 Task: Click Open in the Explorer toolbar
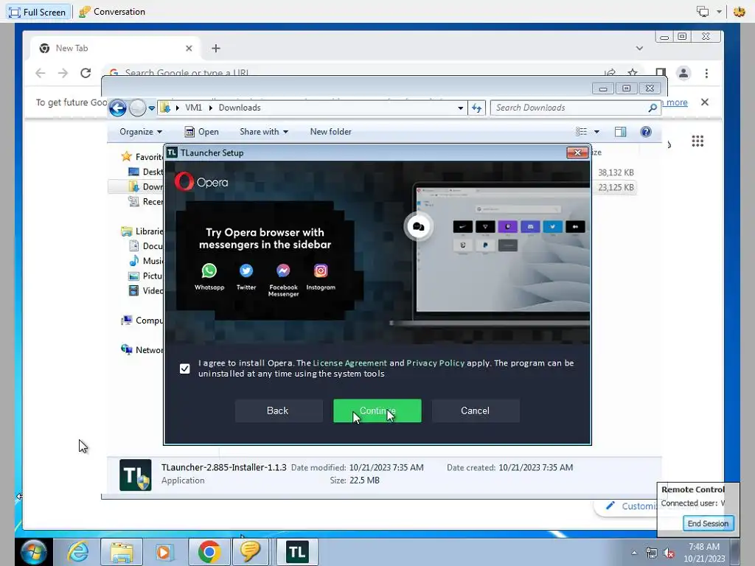[x=202, y=132]
